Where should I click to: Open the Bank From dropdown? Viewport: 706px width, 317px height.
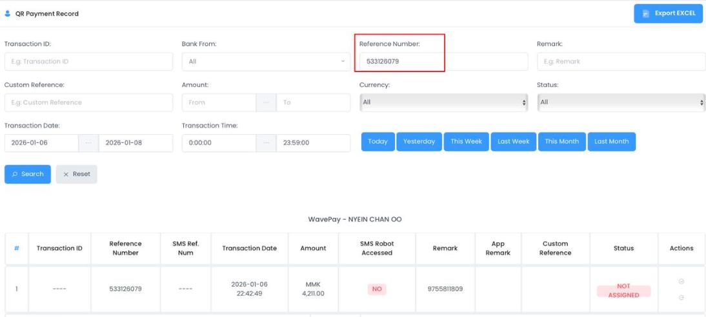pos(265,62)
